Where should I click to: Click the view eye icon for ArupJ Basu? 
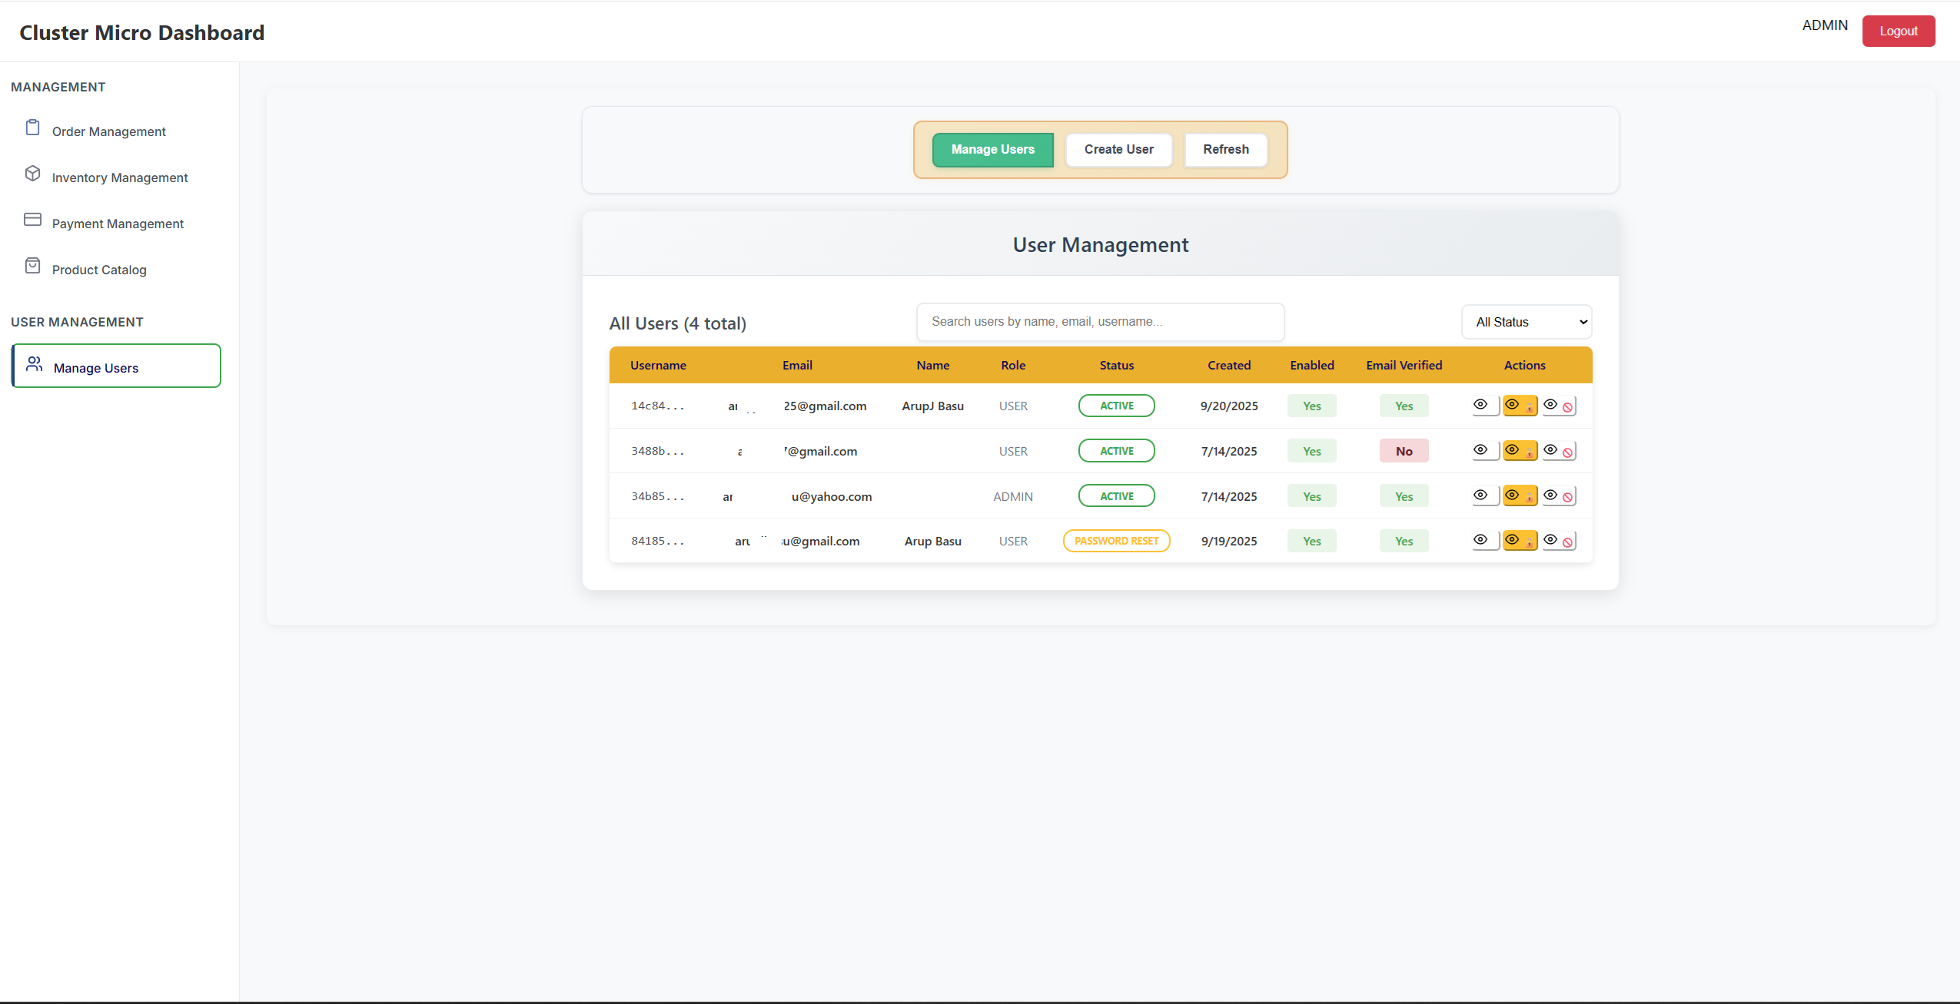[x=1480, y=405]
